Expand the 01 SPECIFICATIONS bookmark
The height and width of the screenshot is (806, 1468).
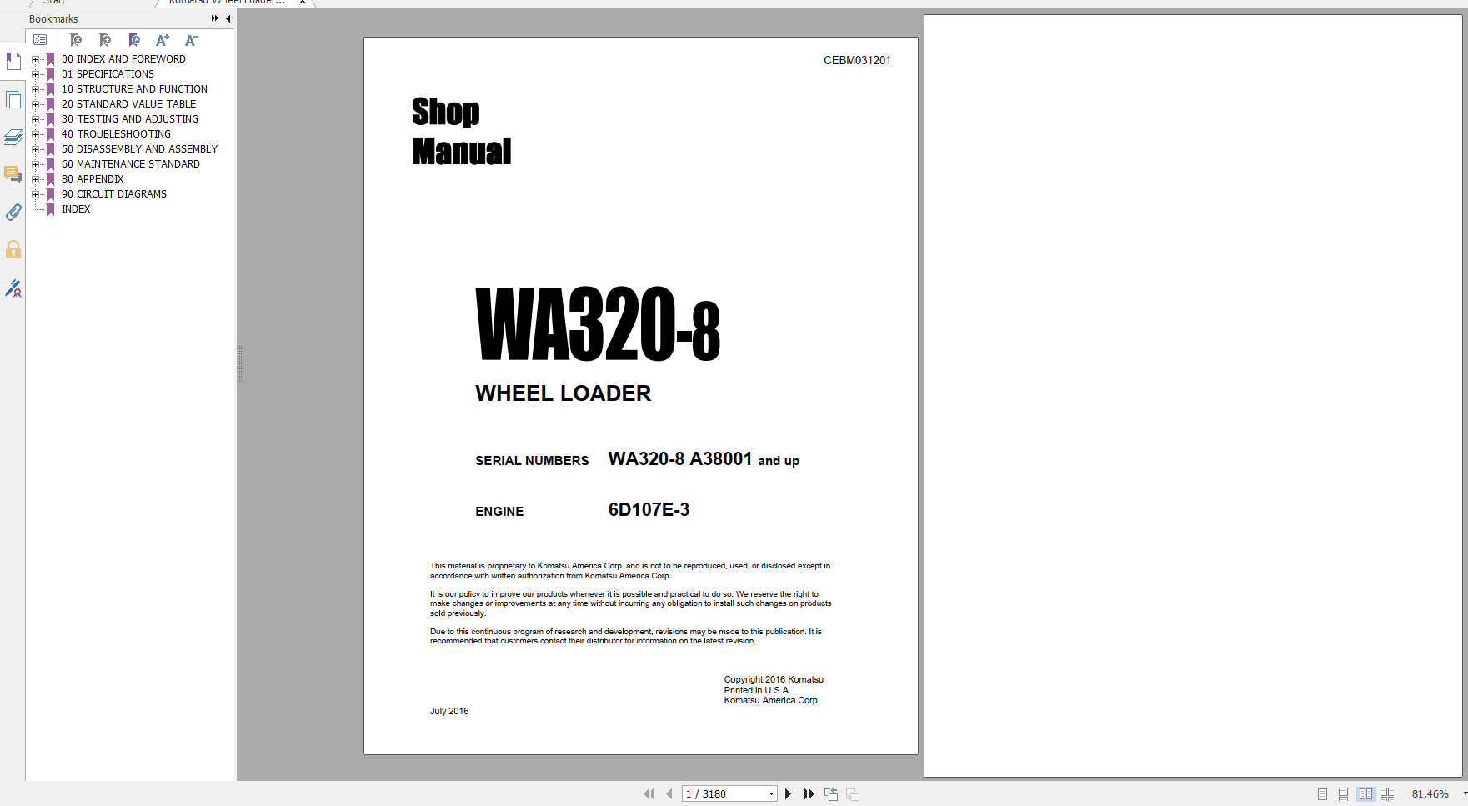pyautogui.click(x=35, y=74)
